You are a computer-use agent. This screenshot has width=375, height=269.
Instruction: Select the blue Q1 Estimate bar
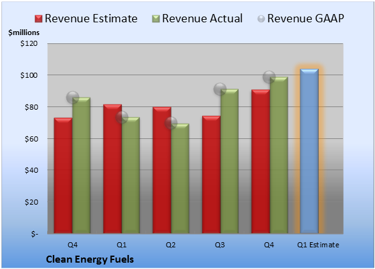pyautogui.click(x=309, y=151)
